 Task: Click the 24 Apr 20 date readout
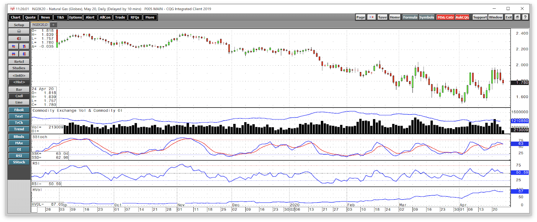pos(43,89)
